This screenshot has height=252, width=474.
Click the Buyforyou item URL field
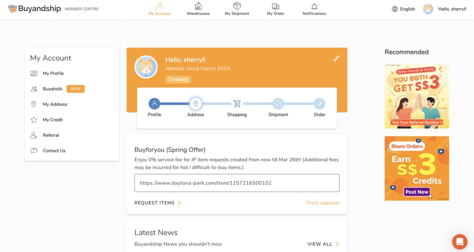coord(237,183)
